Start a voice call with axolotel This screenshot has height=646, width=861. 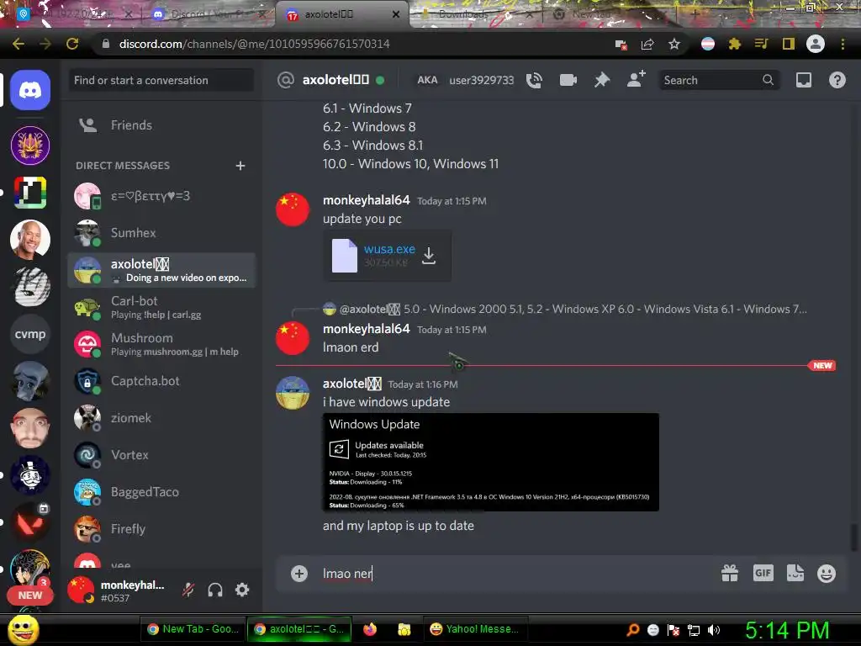534,80
